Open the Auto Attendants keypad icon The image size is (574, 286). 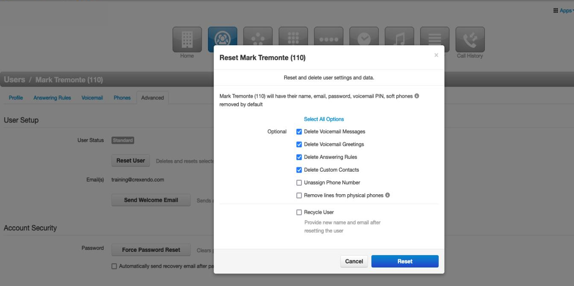click(x=293, y=36)
